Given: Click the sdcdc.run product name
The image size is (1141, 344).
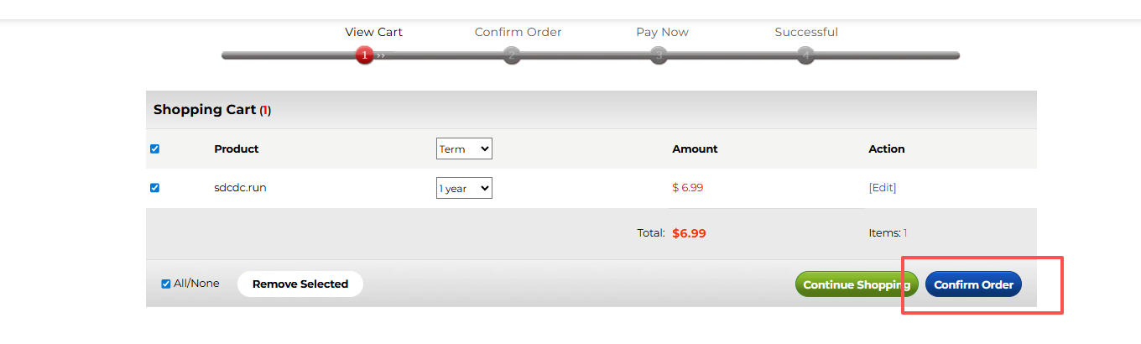Looking at the screenshot, I should (240, 188).
